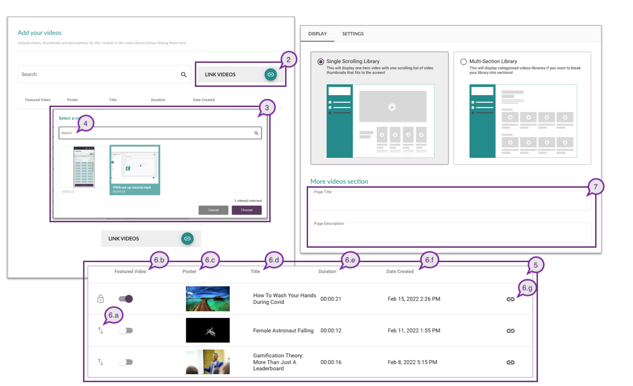Open the Display tab
The width and height of the screenshot is (633, 386).
(317, 34)
